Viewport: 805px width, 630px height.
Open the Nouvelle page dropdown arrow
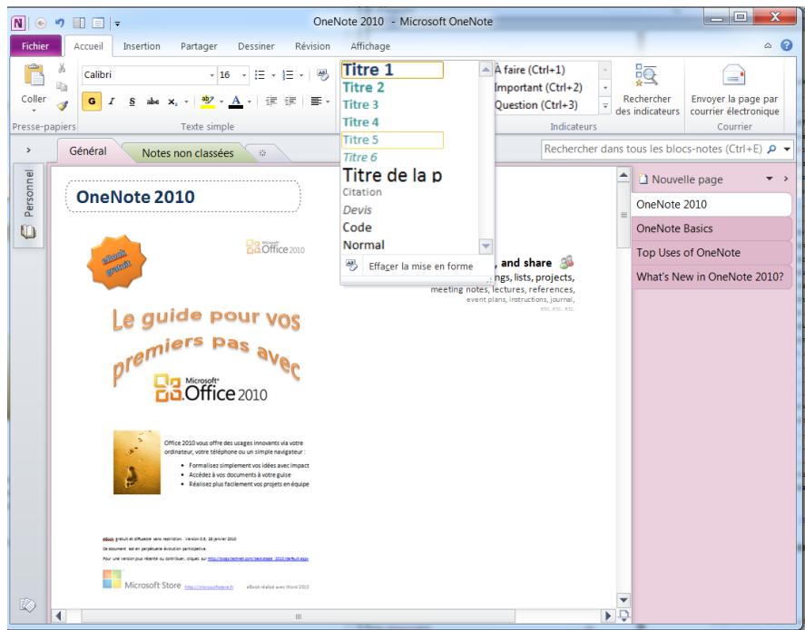(769, 179)
